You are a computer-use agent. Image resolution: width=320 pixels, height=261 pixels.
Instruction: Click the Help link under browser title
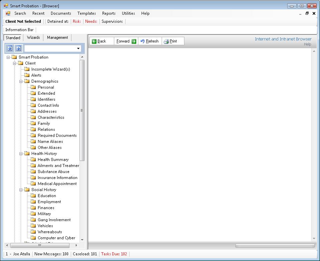pos(307,44)
